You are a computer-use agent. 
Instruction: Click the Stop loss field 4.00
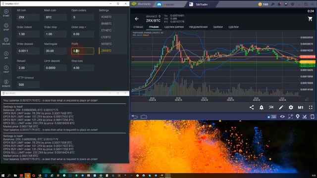click(83, 68)
